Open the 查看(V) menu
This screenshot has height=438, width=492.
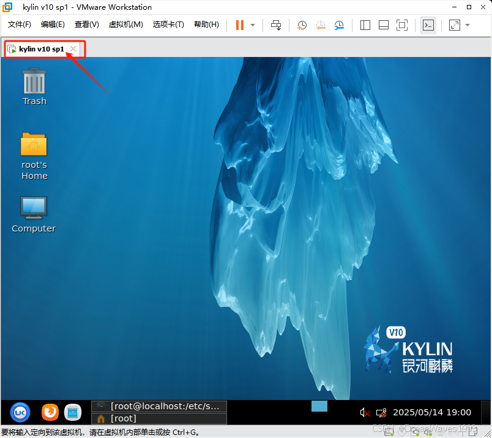[87, 25]
